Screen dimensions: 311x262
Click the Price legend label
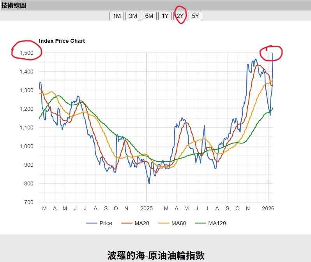106,223
